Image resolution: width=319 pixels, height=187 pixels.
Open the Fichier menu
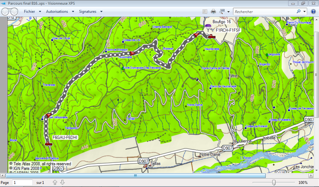coord(32,12)
